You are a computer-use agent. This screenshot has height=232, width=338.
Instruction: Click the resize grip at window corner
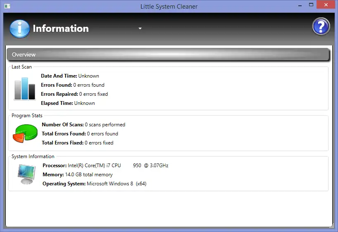332,226
